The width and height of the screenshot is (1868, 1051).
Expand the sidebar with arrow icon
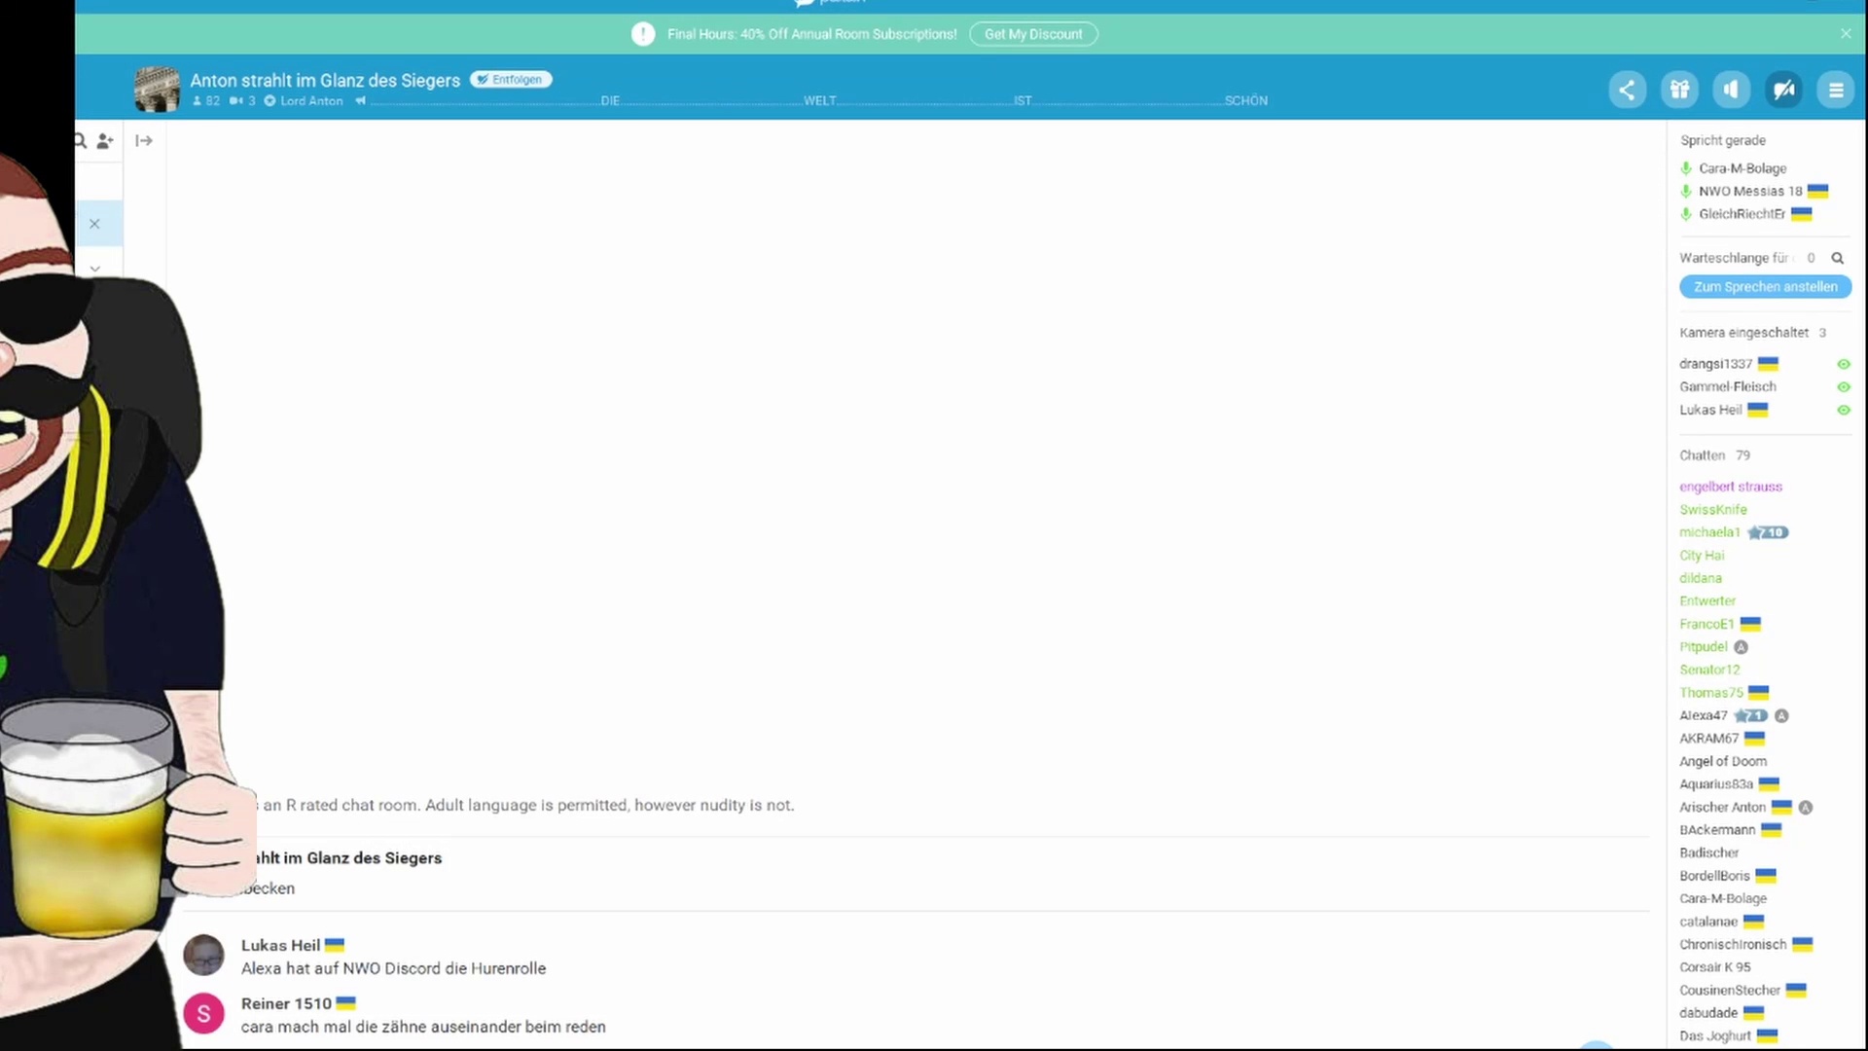pyautogui.click(x=144, y=141)
